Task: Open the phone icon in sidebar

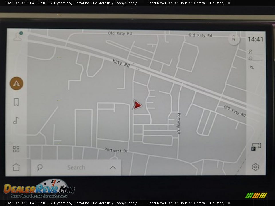Action: tap(16, 102)
